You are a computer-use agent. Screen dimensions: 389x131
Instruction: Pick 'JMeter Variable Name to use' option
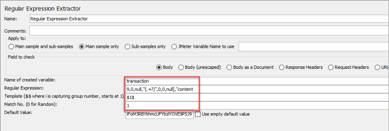(173, 47)
